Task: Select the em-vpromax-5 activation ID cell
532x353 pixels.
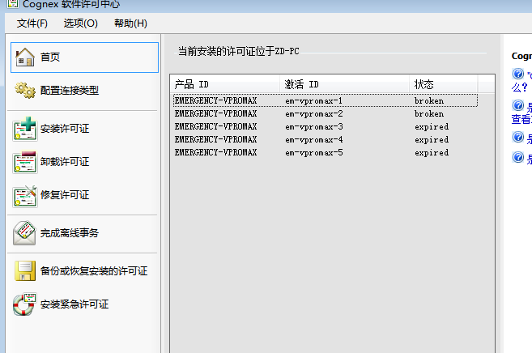Action: coord(314,152)
